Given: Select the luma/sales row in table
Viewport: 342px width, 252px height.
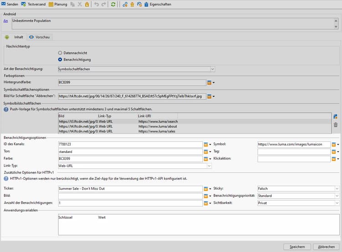Looking at the screenshot, I should coord(195,131).
